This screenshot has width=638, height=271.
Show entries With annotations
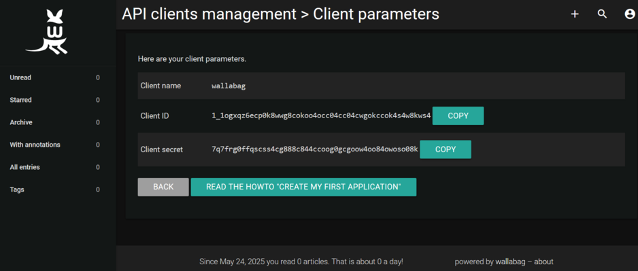[58, 145]
